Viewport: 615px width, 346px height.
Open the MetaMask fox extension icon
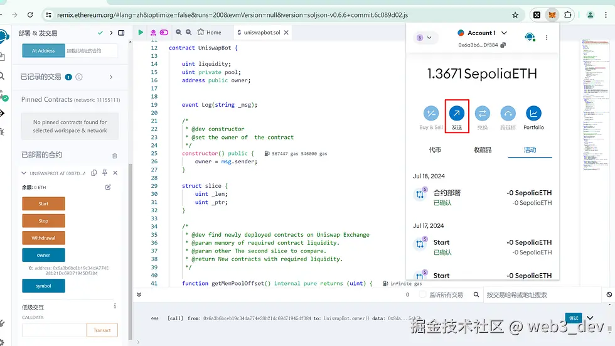click(552, 15)
